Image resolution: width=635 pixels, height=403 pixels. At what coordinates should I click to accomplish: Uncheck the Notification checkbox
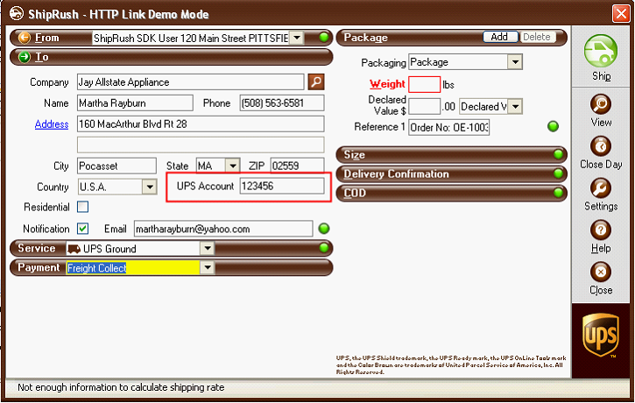pos(82,229)
